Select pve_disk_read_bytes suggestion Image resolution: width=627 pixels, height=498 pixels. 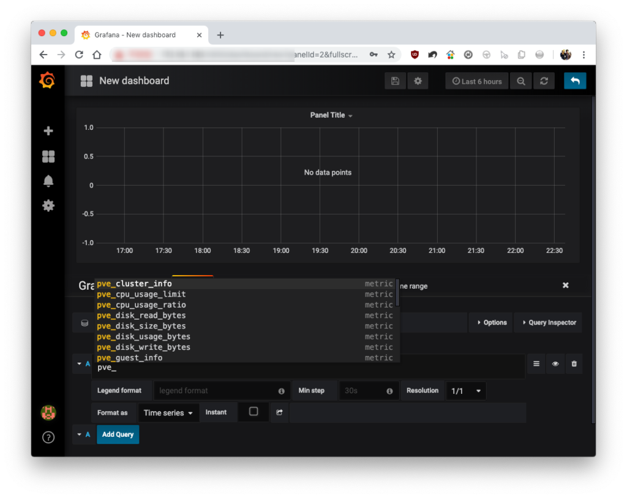(x=245, y=315)
